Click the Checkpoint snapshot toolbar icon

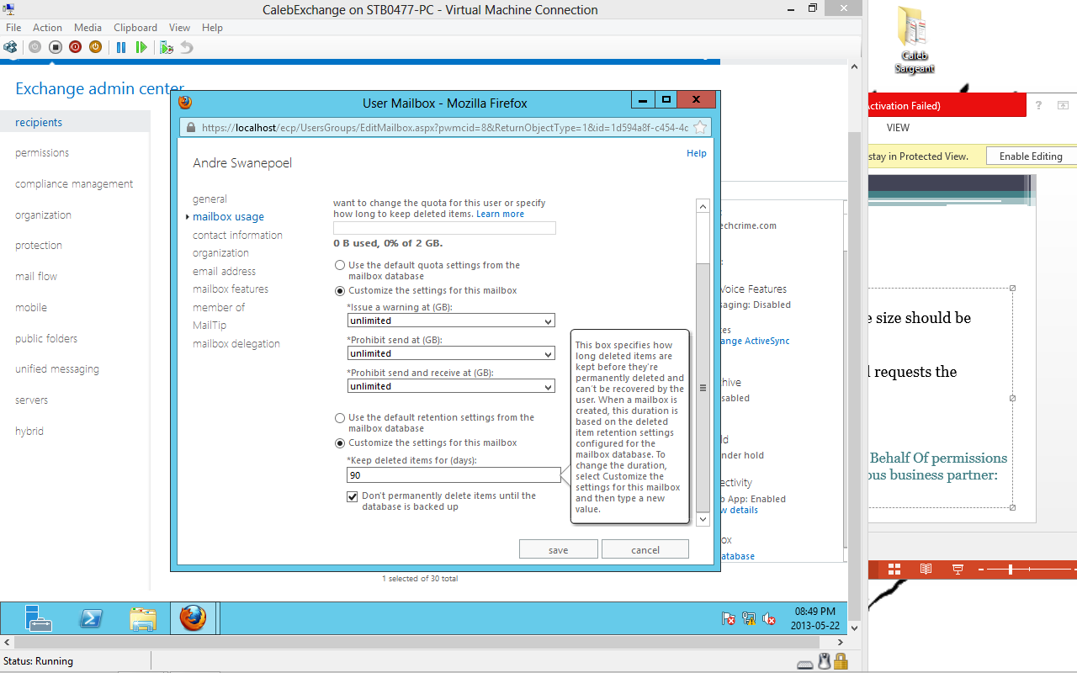click(167, 47)
